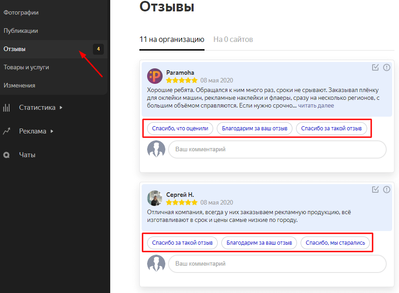Screen dimensions: 399x293
Task: Click the Реклама trend icon in sidebar
Action: tap(7, 131)
